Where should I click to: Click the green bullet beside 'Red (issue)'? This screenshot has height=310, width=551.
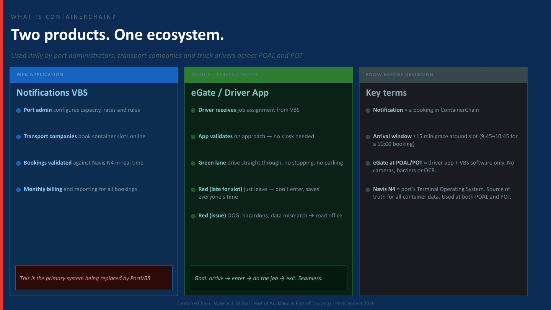pos(193,216)
